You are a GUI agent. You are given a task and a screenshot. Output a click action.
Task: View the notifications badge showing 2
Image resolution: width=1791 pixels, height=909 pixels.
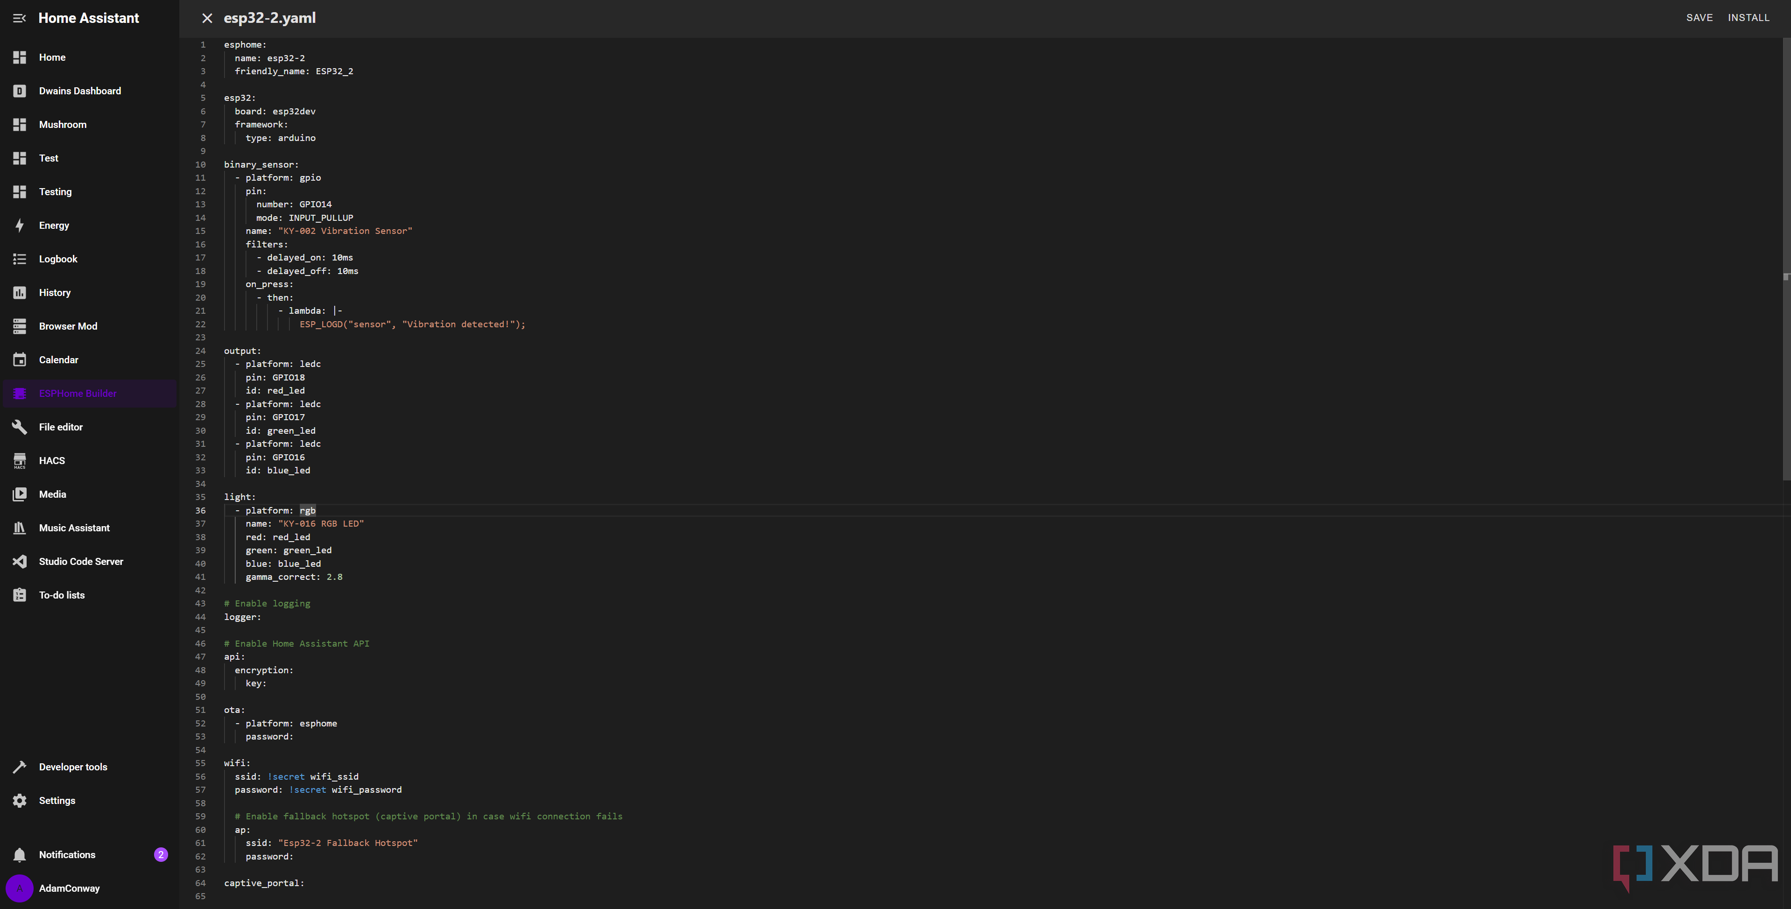point(161,855)
